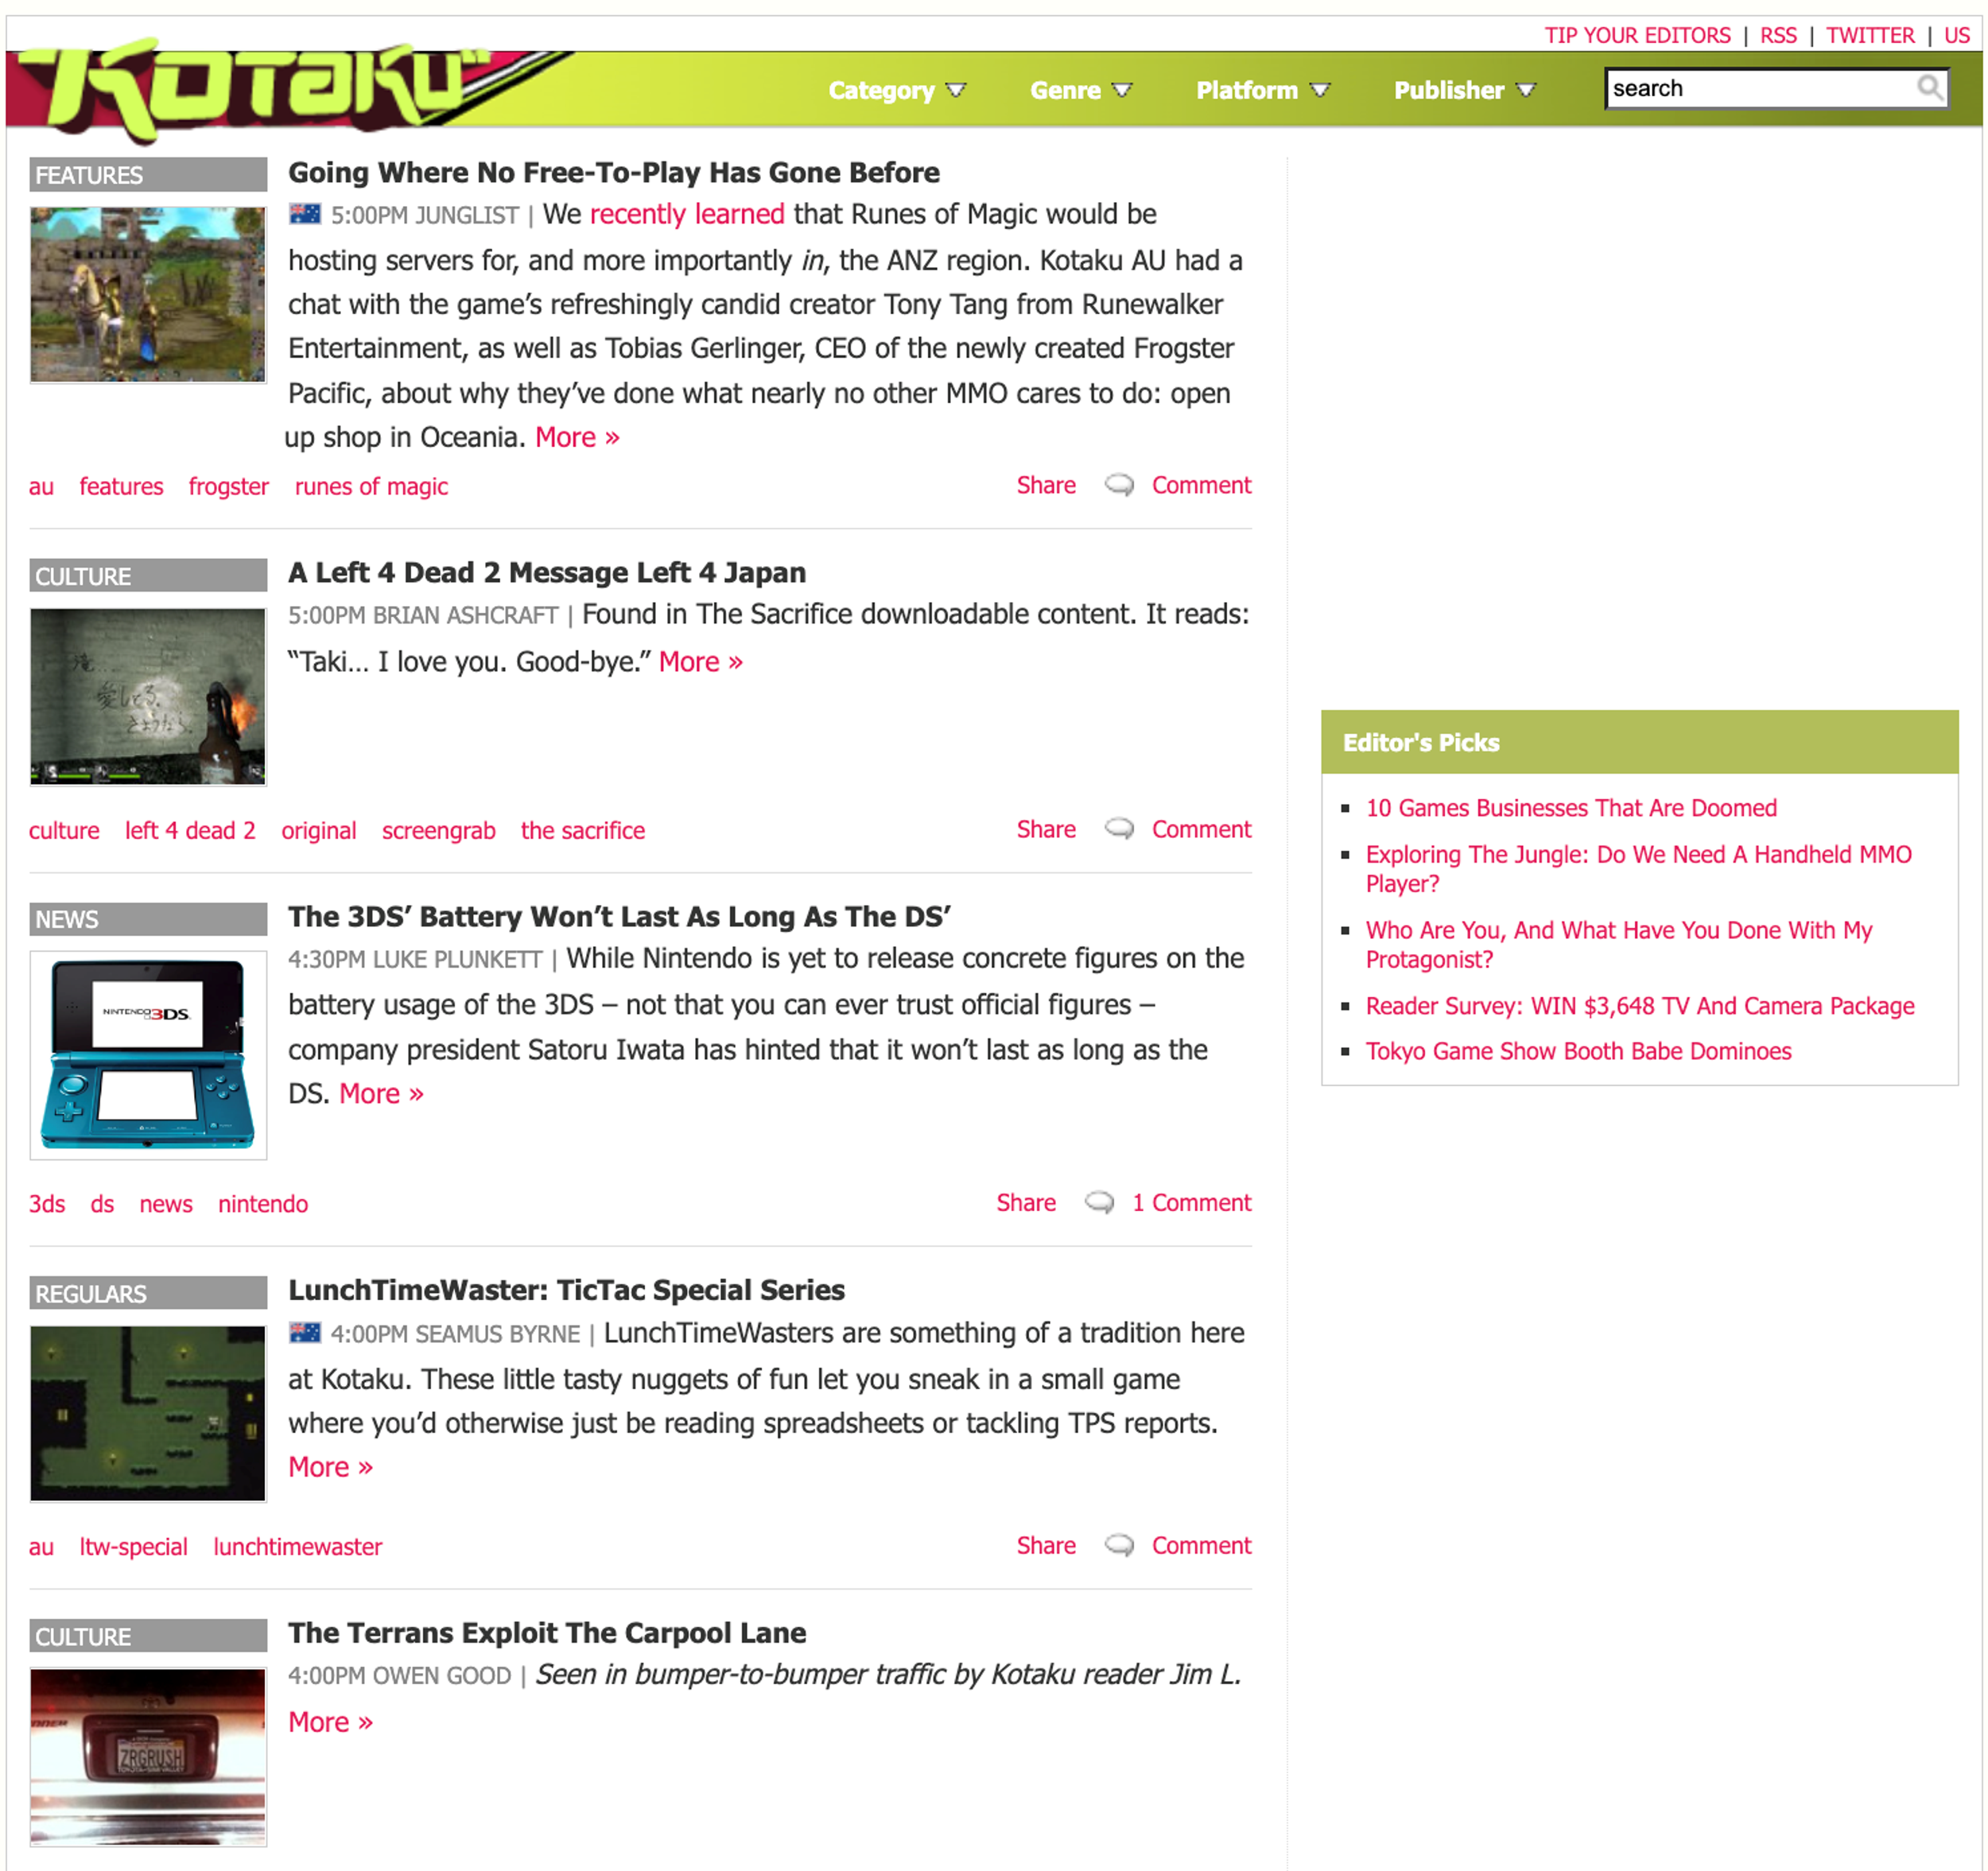Open LunchTimeWaster: TicTac Special Series headline

coord(566,1290)
